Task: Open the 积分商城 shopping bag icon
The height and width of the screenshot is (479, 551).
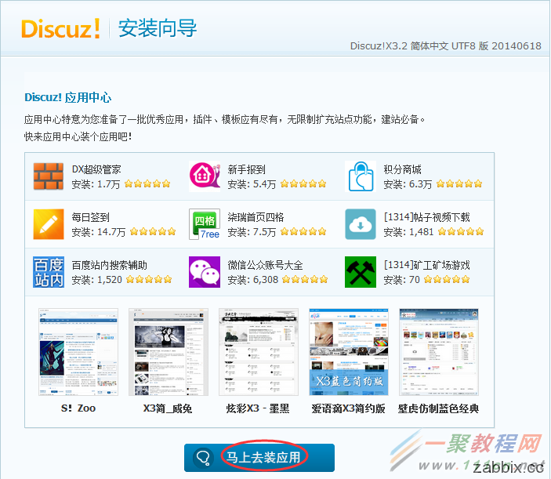Action: coord(361,176)
